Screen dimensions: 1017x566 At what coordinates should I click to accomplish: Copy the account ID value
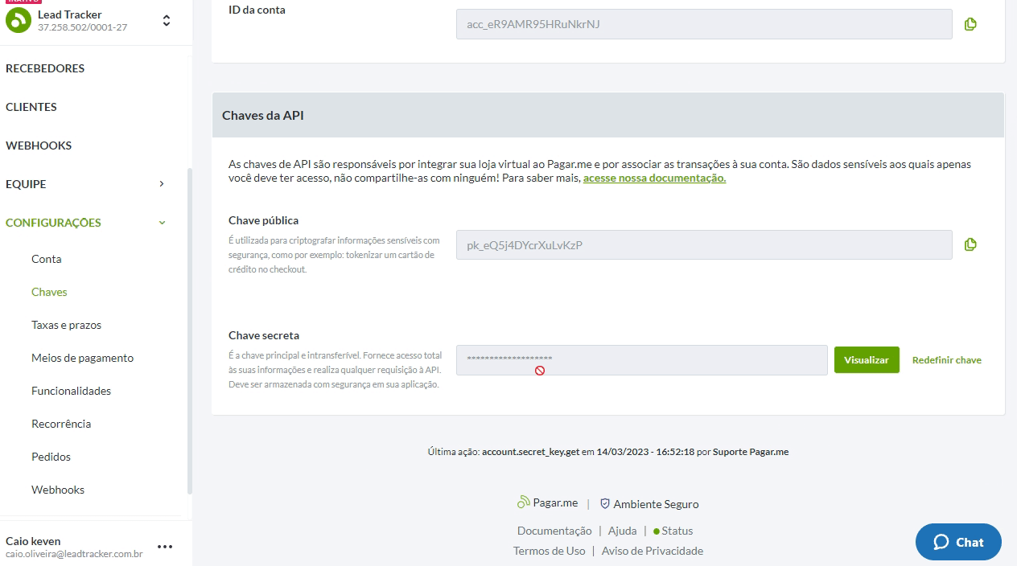click(x=970, y=24)
